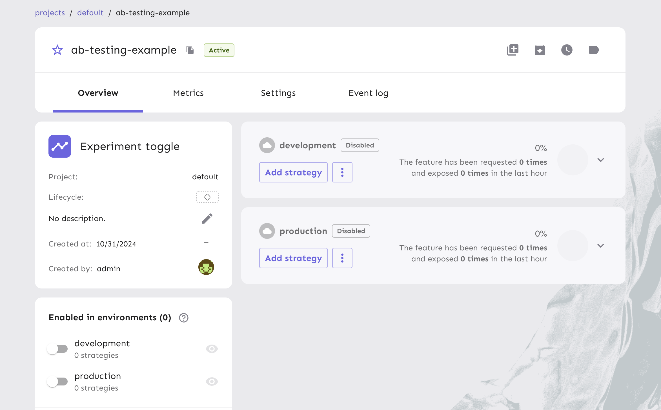Click the Enabled in environments help icon

(184, 318)
